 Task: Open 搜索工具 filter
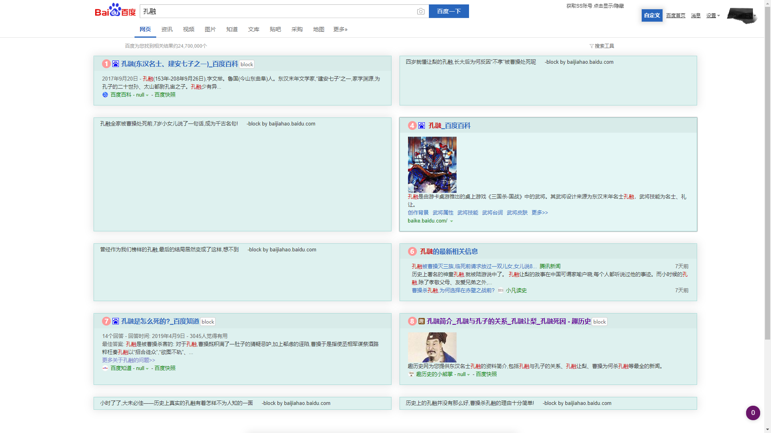(x=602, y=46)
